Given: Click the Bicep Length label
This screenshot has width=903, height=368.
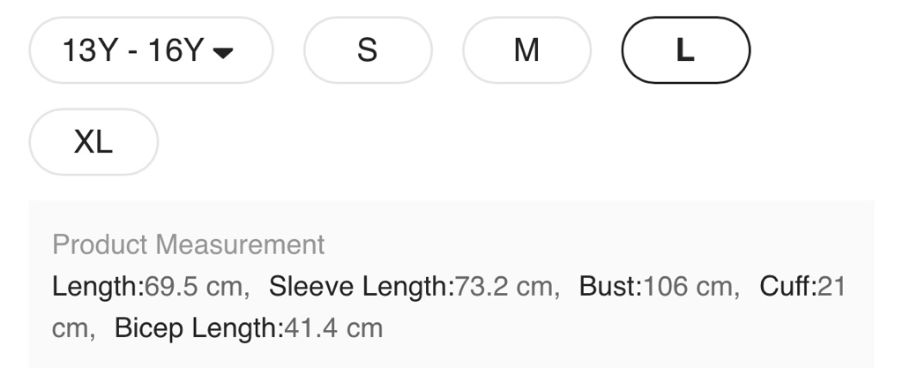Looking at the screenshot, I should (196, 329).
